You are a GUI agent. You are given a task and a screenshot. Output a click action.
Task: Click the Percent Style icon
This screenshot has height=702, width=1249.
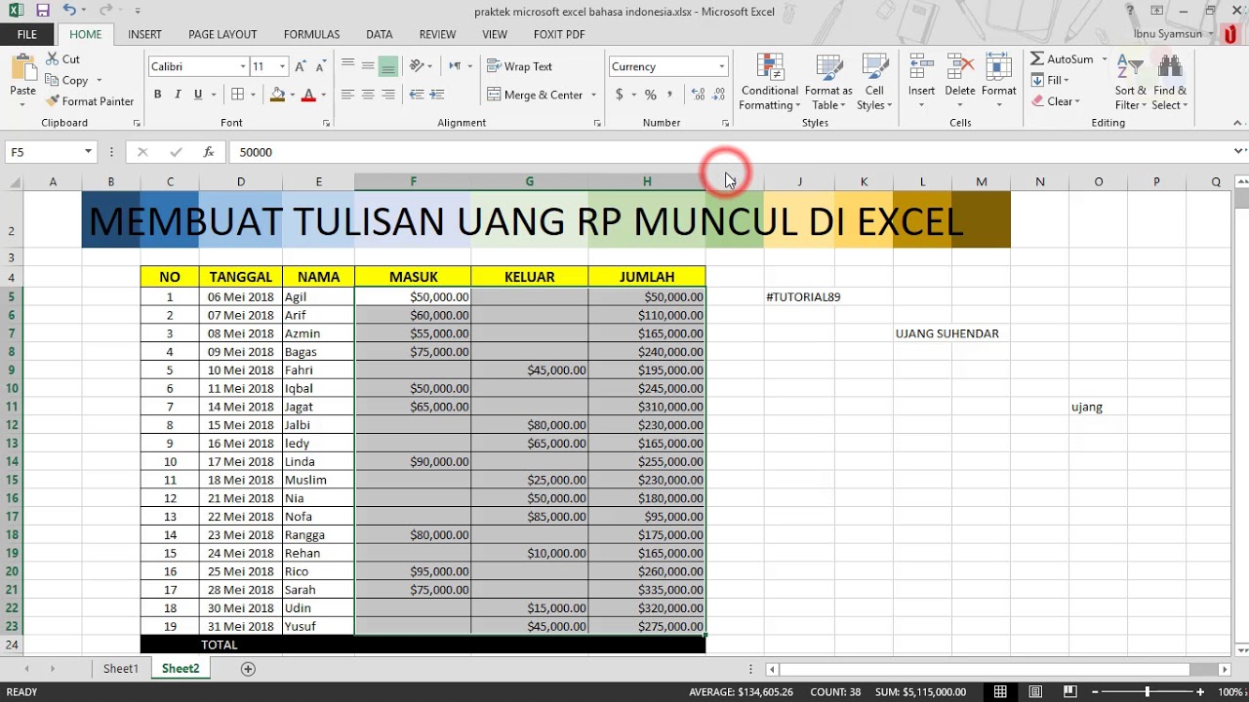point(650,94)
